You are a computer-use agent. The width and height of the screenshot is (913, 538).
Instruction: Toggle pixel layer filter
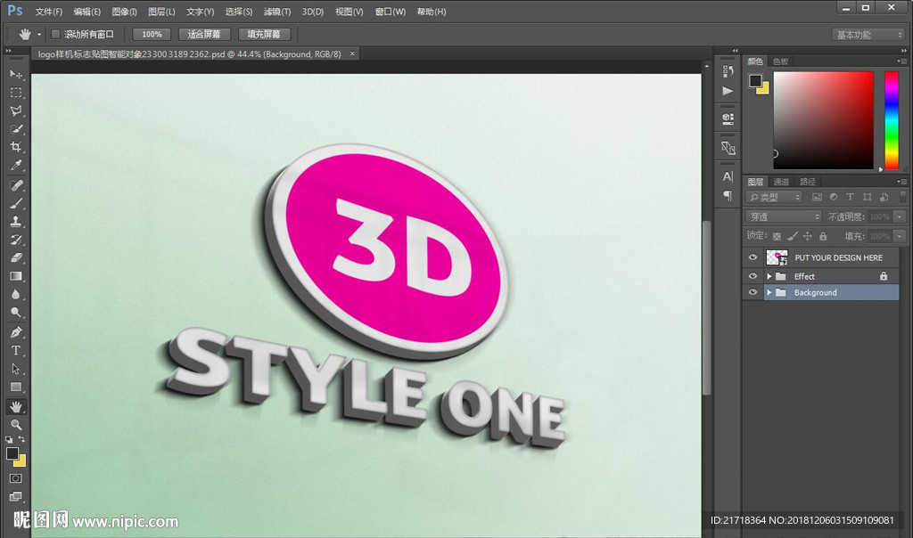tap(817, 197)
